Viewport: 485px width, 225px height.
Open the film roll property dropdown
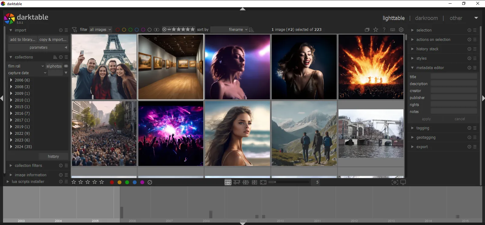coord(26,66)
